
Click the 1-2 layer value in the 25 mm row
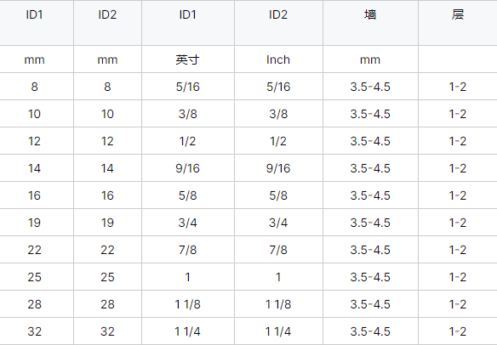click(x=458, y=277)
